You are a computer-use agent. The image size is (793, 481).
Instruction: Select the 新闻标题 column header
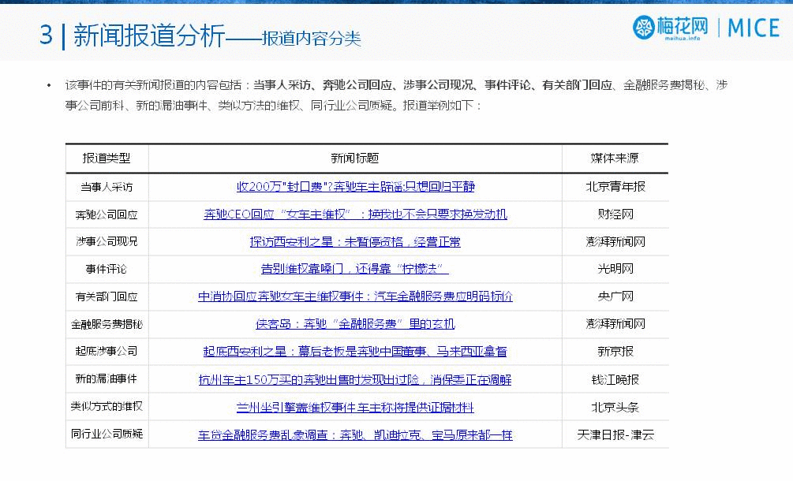tap(355, 158)
